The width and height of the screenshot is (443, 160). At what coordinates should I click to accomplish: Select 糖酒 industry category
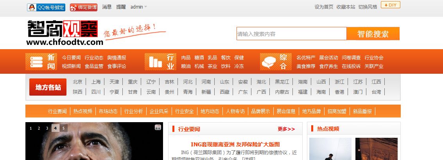pos(199,58)
